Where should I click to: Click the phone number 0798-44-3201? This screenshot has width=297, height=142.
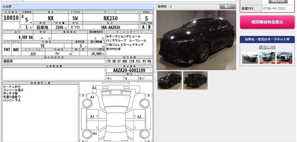tap(274, 9)
